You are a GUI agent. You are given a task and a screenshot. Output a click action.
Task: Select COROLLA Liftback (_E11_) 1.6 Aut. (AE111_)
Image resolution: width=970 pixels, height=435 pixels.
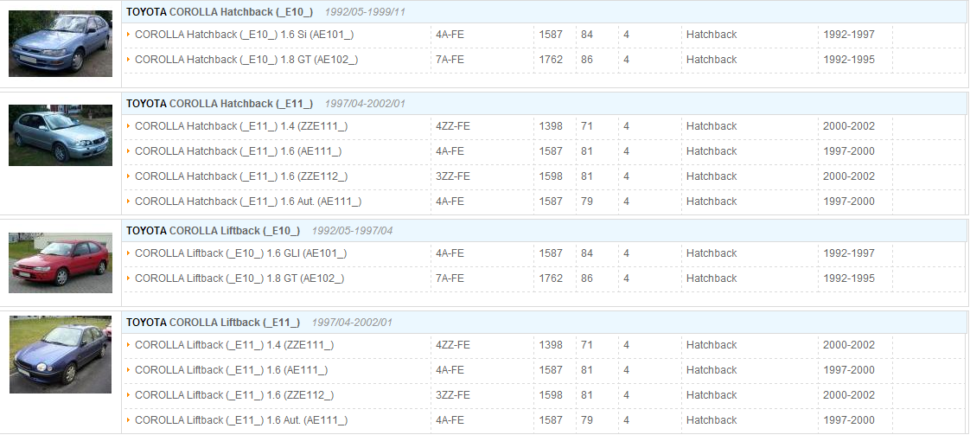pyautogui.click(x=241, y=420)
